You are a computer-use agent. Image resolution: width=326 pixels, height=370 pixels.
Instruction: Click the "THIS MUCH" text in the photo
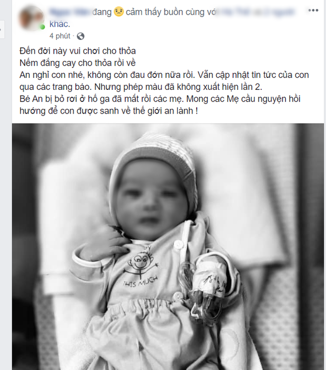pos(140,281)
